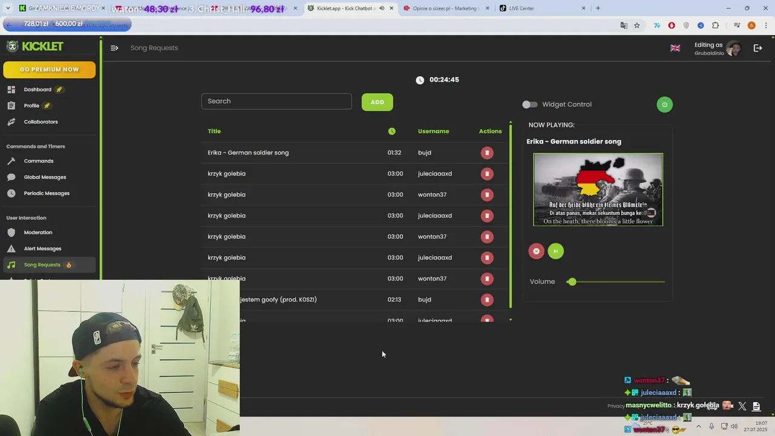This screenshot has height=436, width=775.
Task: Adjust the Volume slider handle
Action: [x=572, y=282]
